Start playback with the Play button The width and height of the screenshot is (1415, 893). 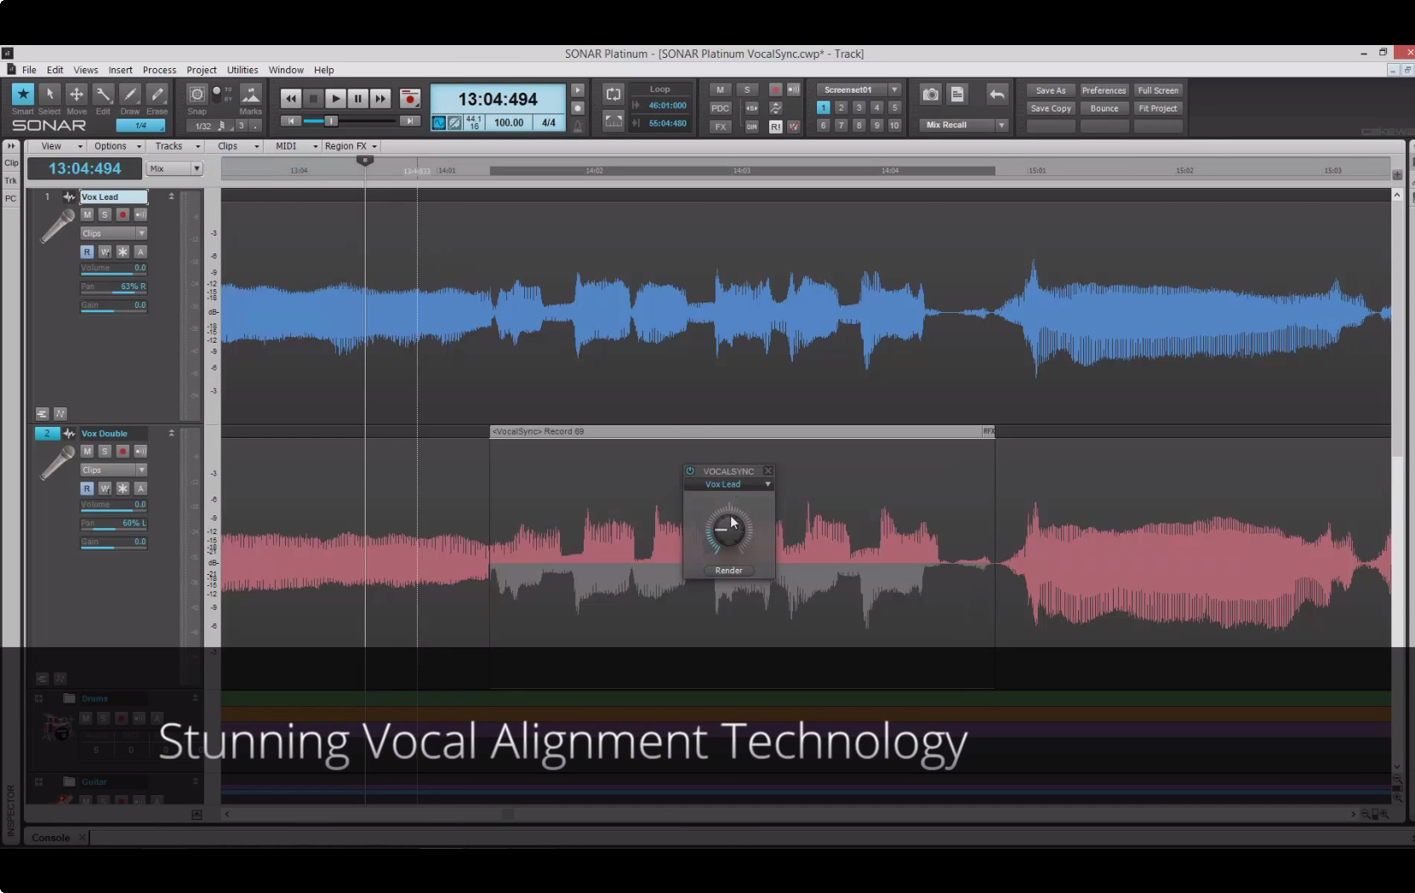(336, 99)
